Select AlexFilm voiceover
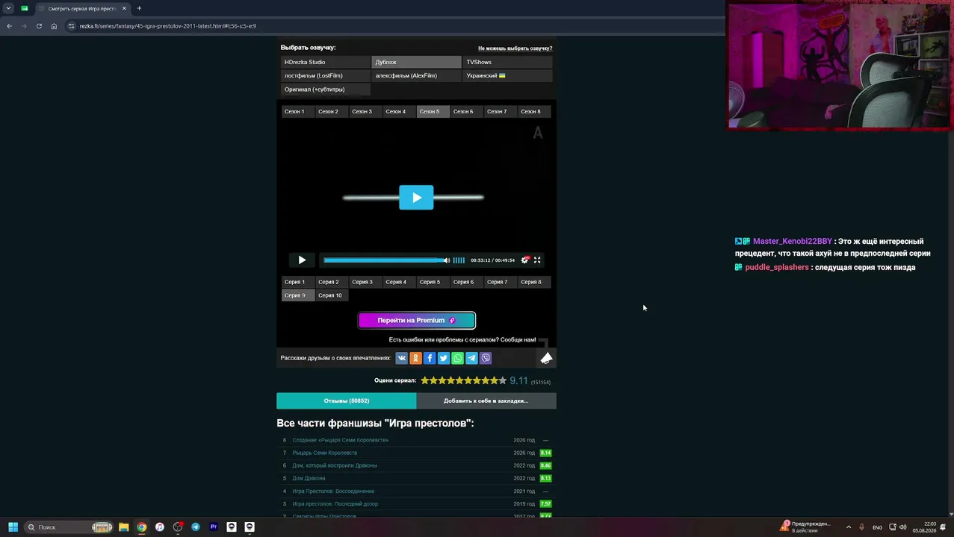 416,75
